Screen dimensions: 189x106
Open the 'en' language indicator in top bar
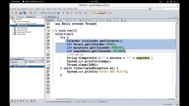pos(161,1)
